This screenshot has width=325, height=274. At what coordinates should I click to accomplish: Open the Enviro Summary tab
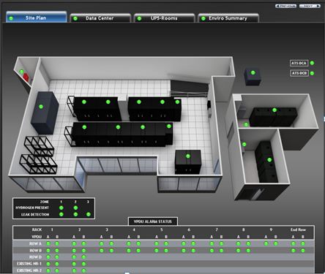228,18
